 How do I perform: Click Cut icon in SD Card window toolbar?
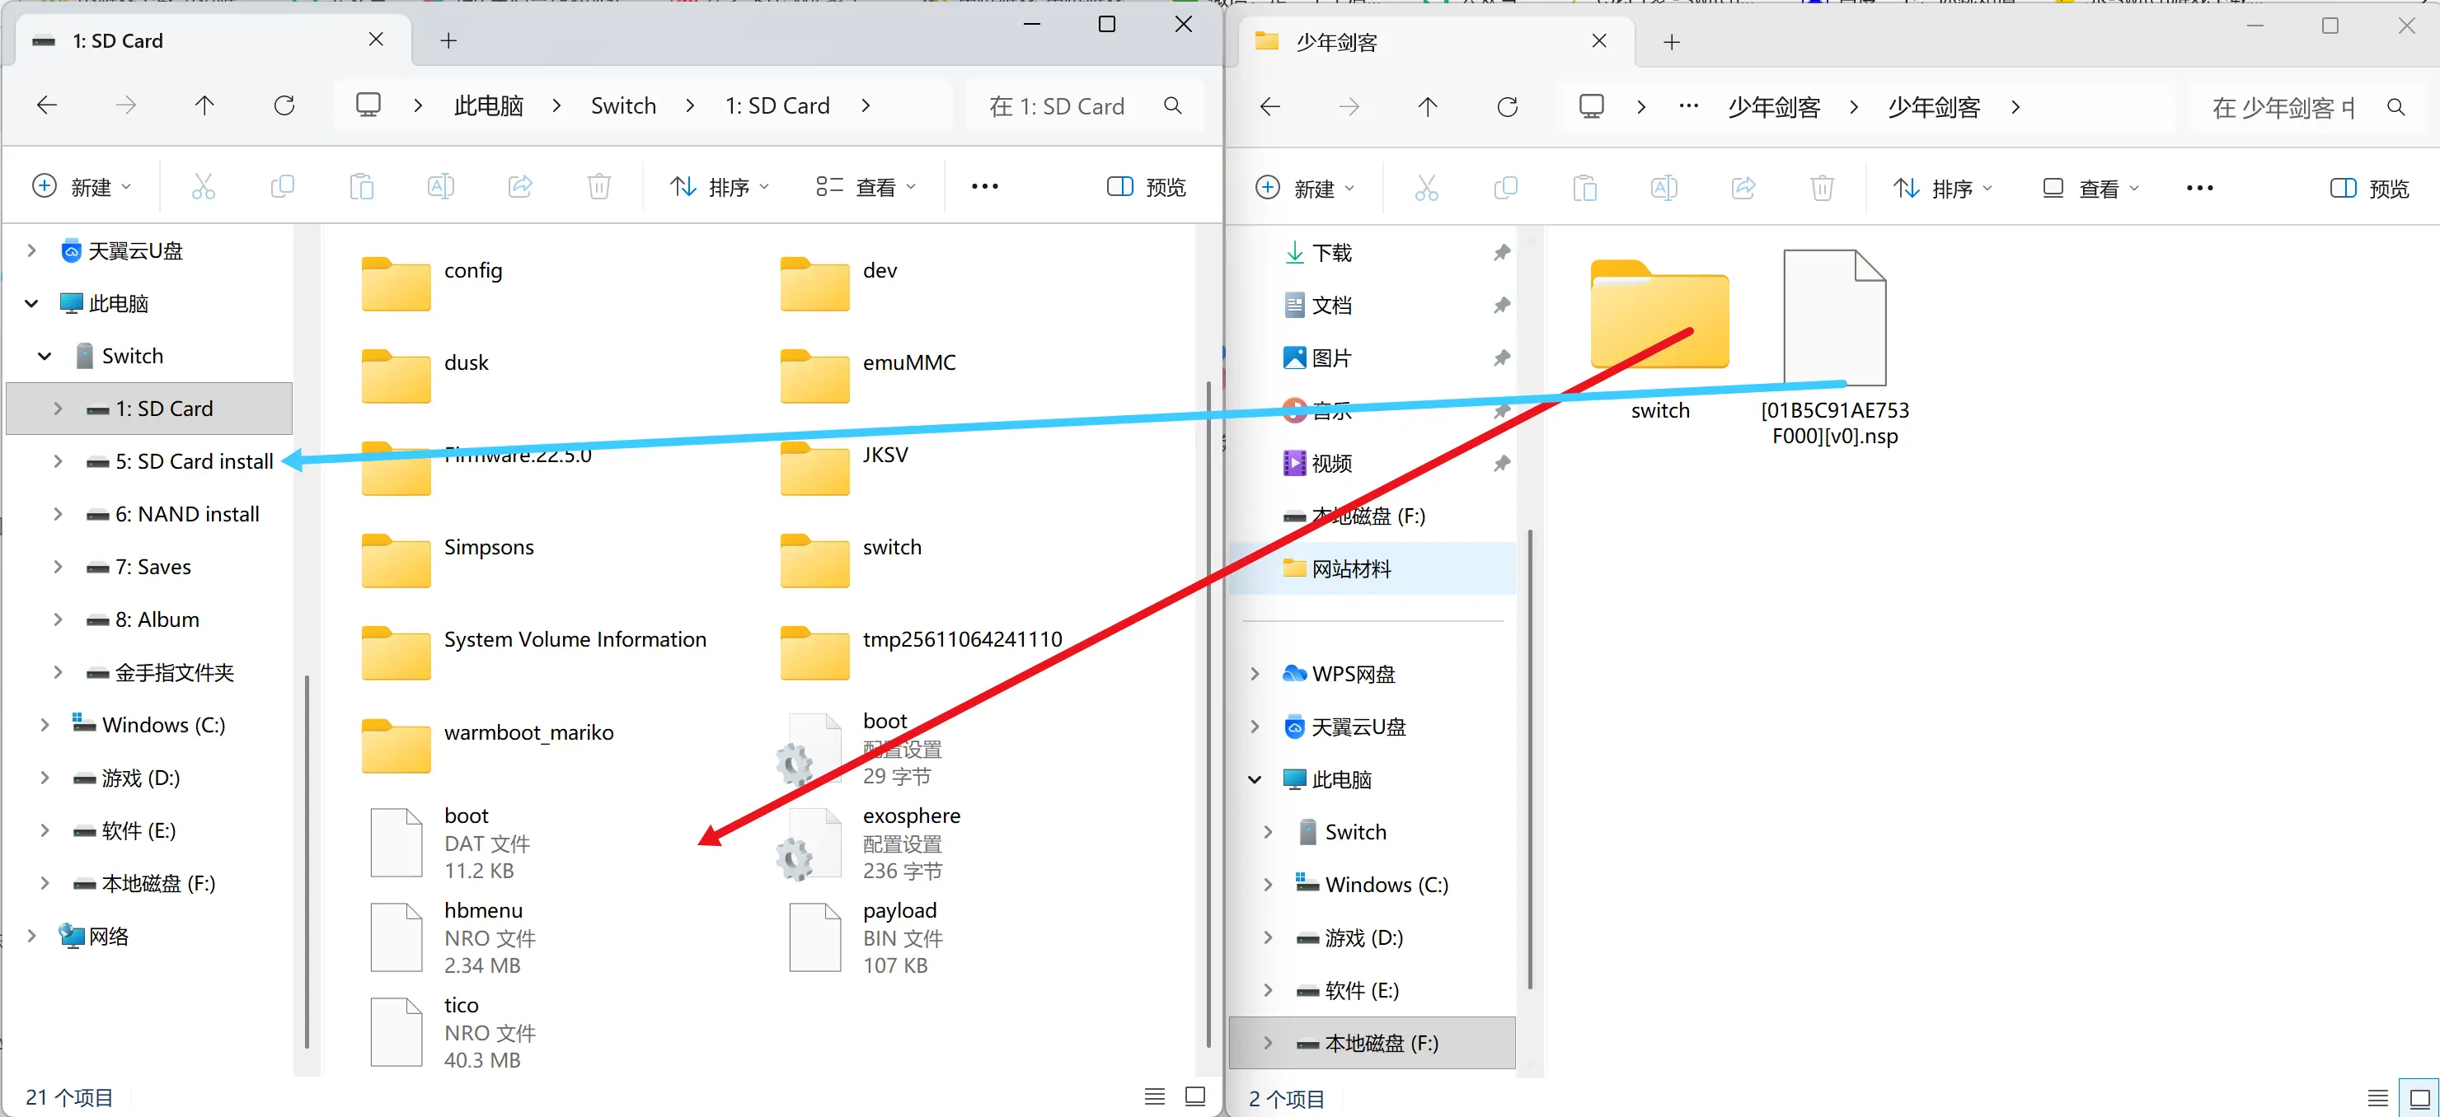tap(203, 186)
